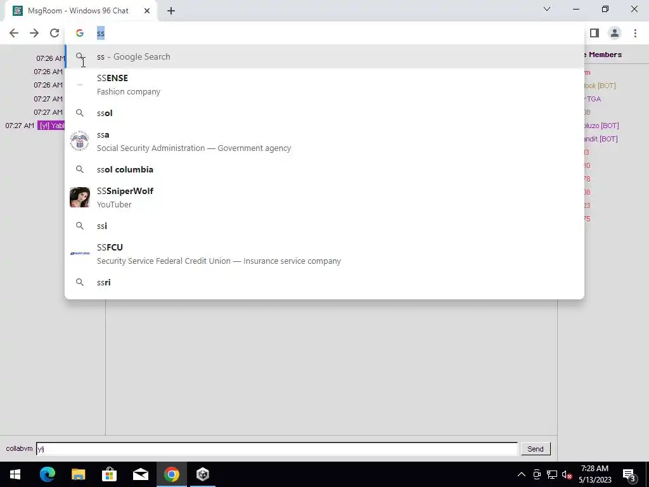Image resolution: width=649 pixels, height=487 pixels.
Task: Click the SSFCU logo icon
Action: tap(79, 254)
